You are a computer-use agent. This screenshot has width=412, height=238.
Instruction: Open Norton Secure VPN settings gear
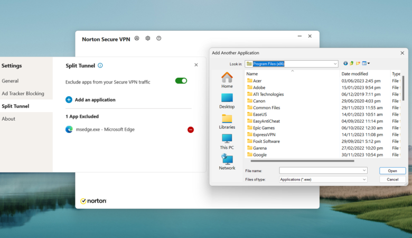(x=148, y=39)
